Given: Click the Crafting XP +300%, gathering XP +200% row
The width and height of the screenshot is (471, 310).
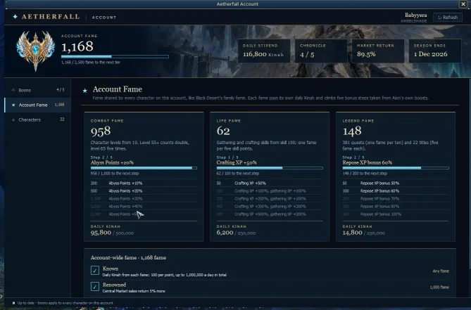Looking at the screenshot, I should tap(270, 207).
